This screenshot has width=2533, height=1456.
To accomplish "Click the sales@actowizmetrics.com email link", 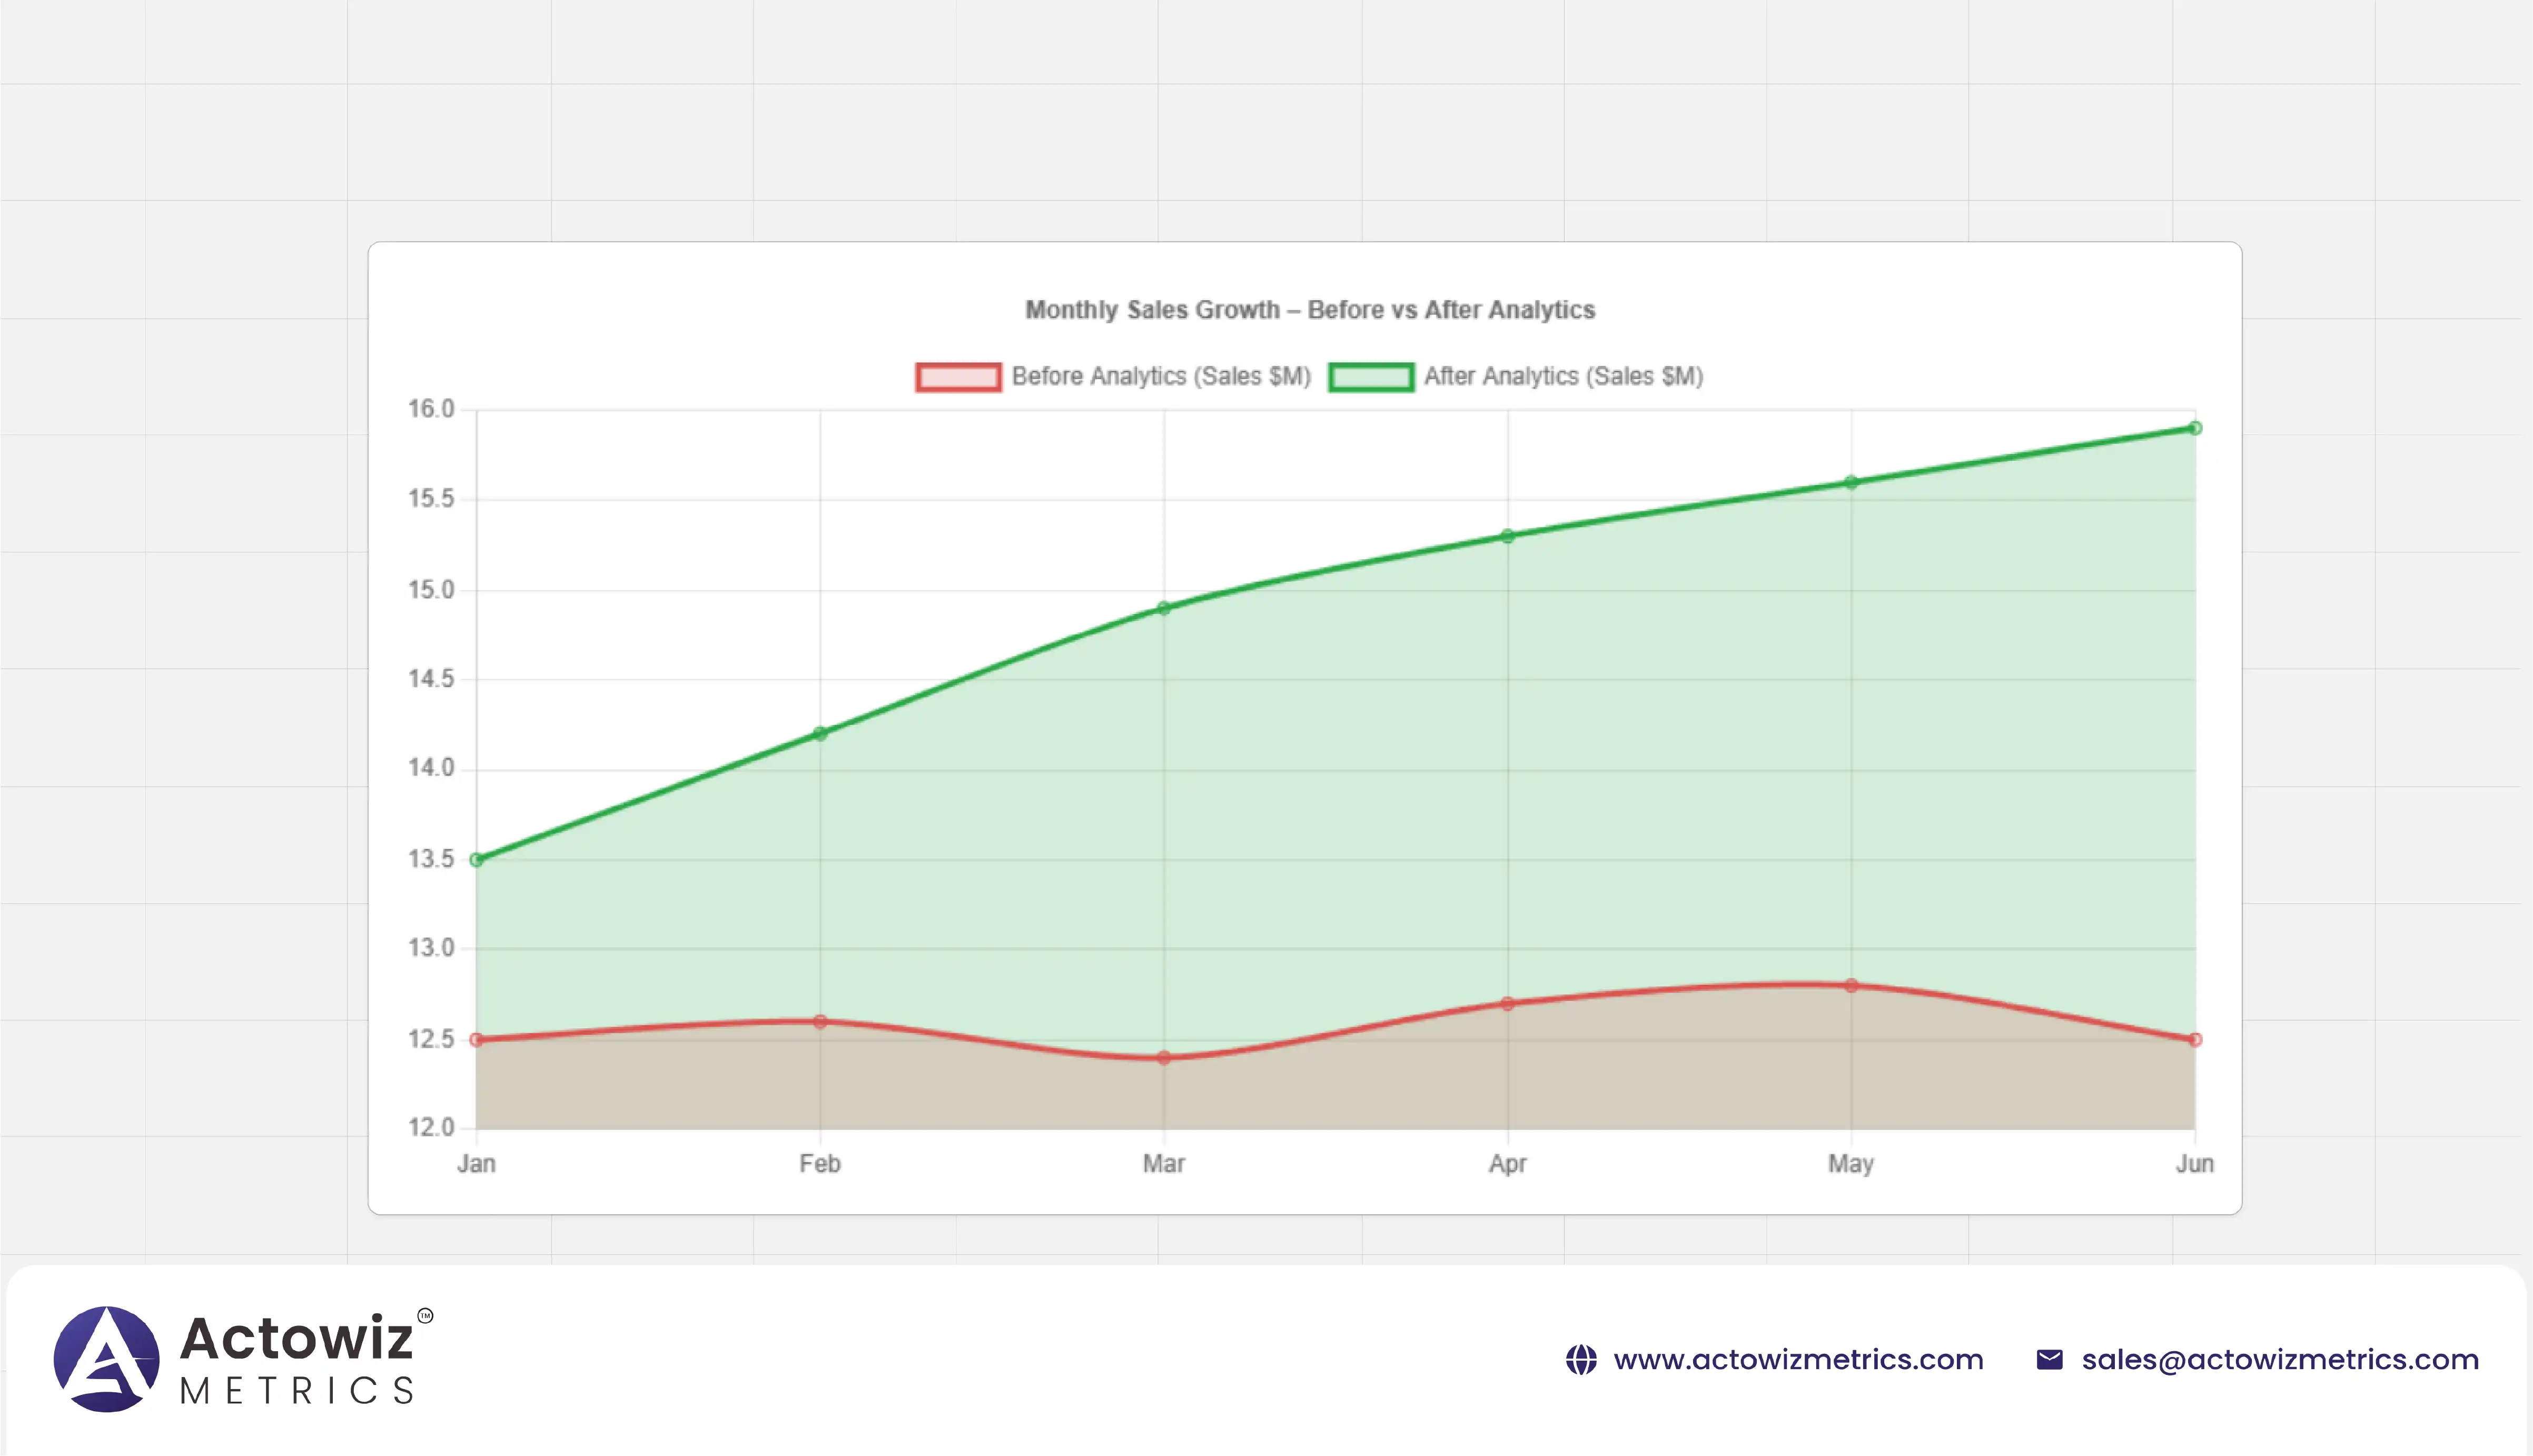I will pyautogui.click(x=2280, y=1360).
